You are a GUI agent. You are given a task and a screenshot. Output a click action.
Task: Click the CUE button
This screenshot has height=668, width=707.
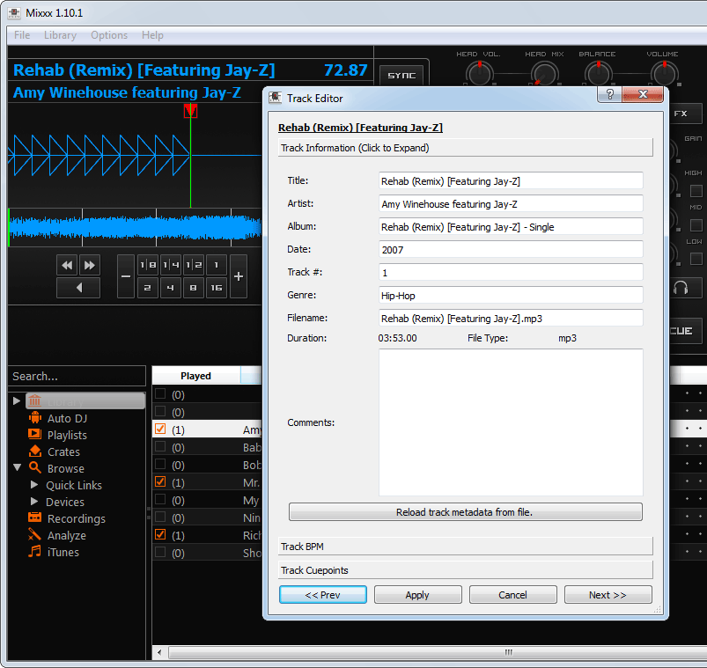tap(684, 331)
